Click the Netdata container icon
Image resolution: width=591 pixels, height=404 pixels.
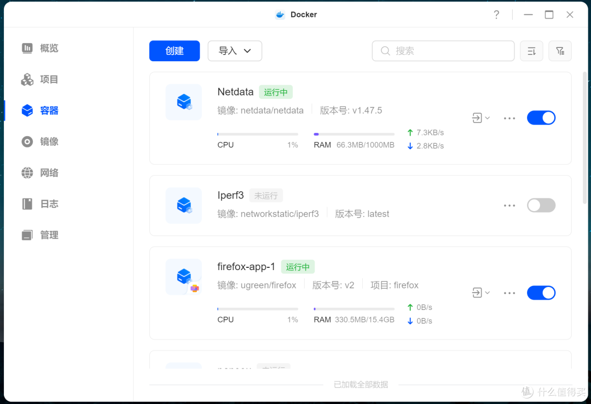(x=184, y=102)
